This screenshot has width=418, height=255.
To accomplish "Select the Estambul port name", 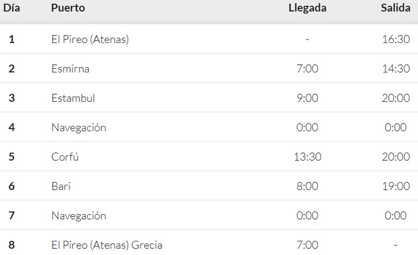I will pos(73,98).
